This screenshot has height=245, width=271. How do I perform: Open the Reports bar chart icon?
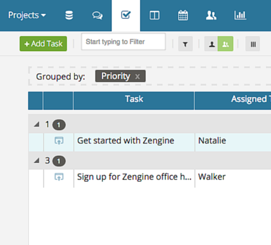240,15
